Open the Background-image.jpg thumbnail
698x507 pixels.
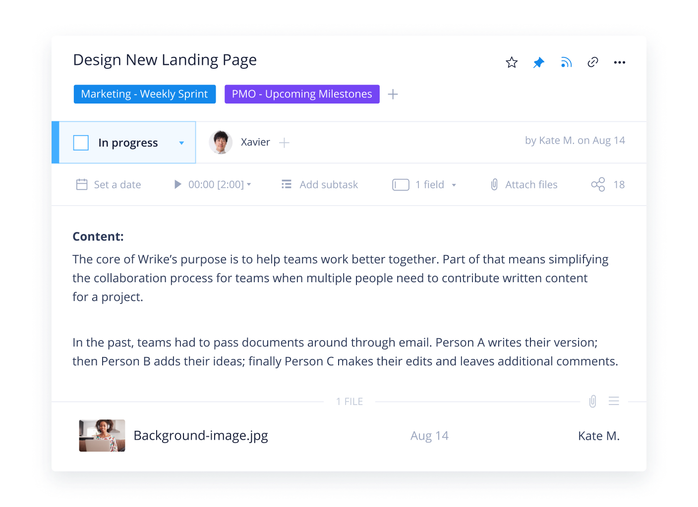(x=102, y=436)
